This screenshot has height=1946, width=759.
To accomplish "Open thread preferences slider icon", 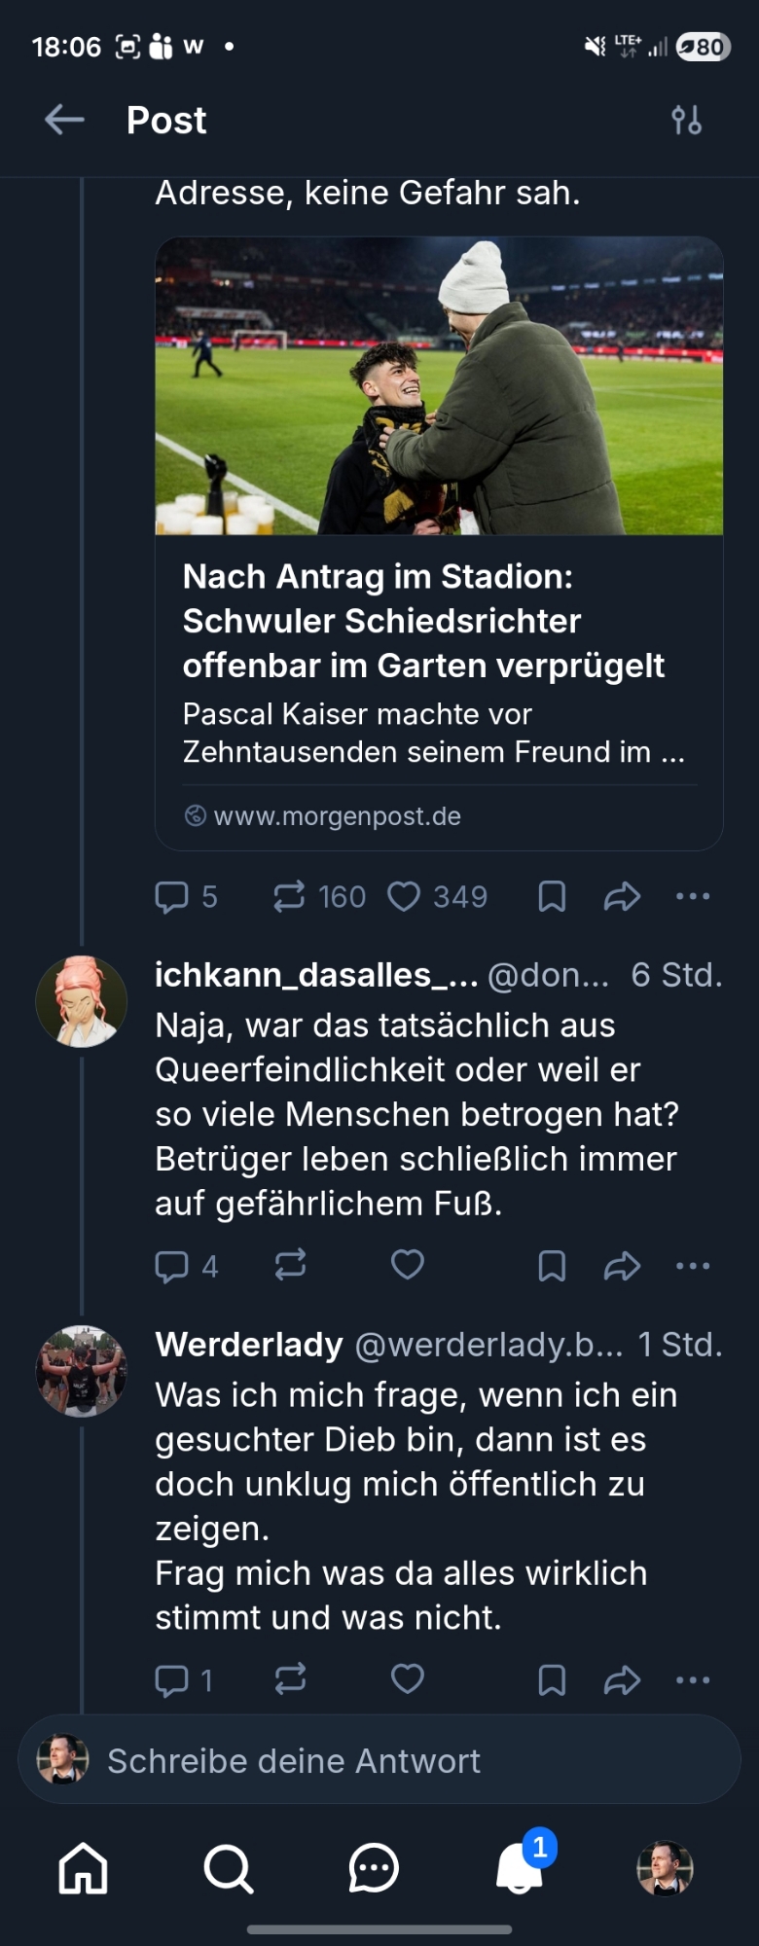I will tap(686, 121).
